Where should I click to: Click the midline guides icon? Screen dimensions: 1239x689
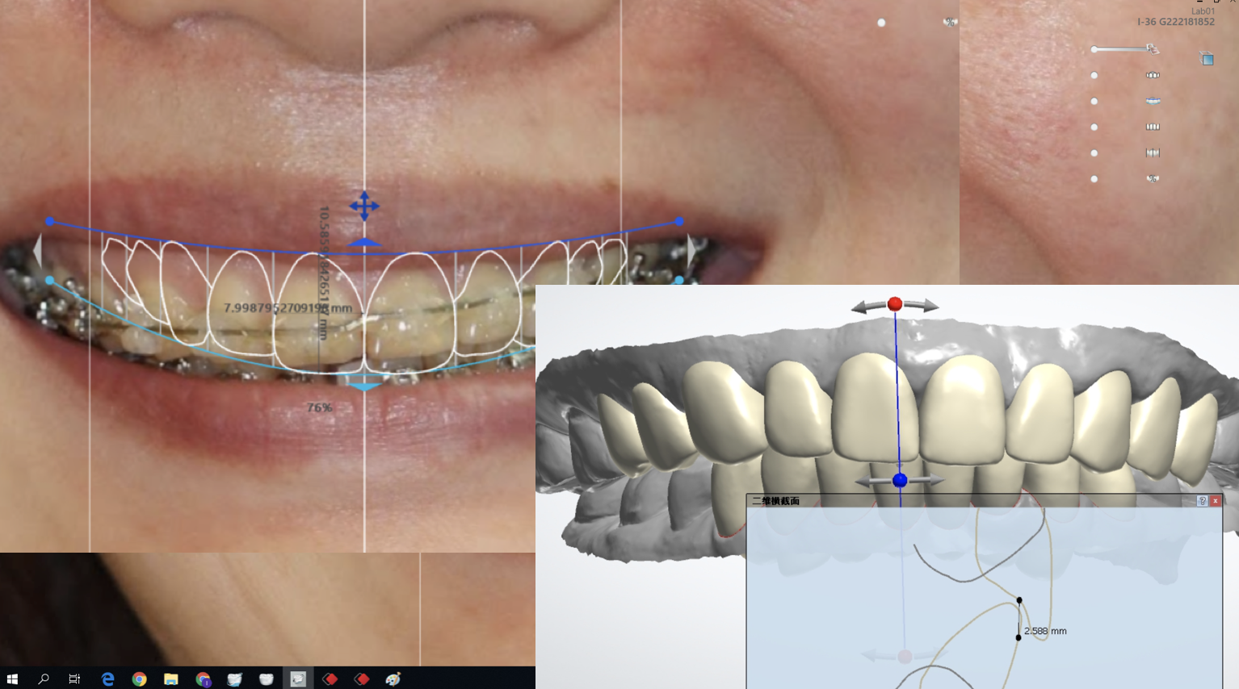(1153, 153)
